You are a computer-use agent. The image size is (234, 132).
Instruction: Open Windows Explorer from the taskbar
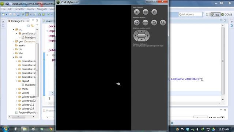pyautogui.click(x=24, y=129)
